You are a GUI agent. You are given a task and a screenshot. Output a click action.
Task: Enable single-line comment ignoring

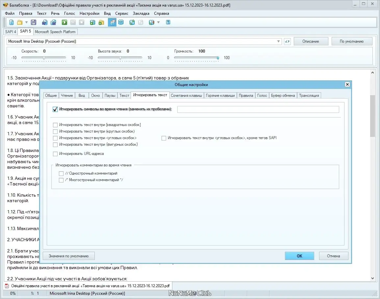[61, 174]
